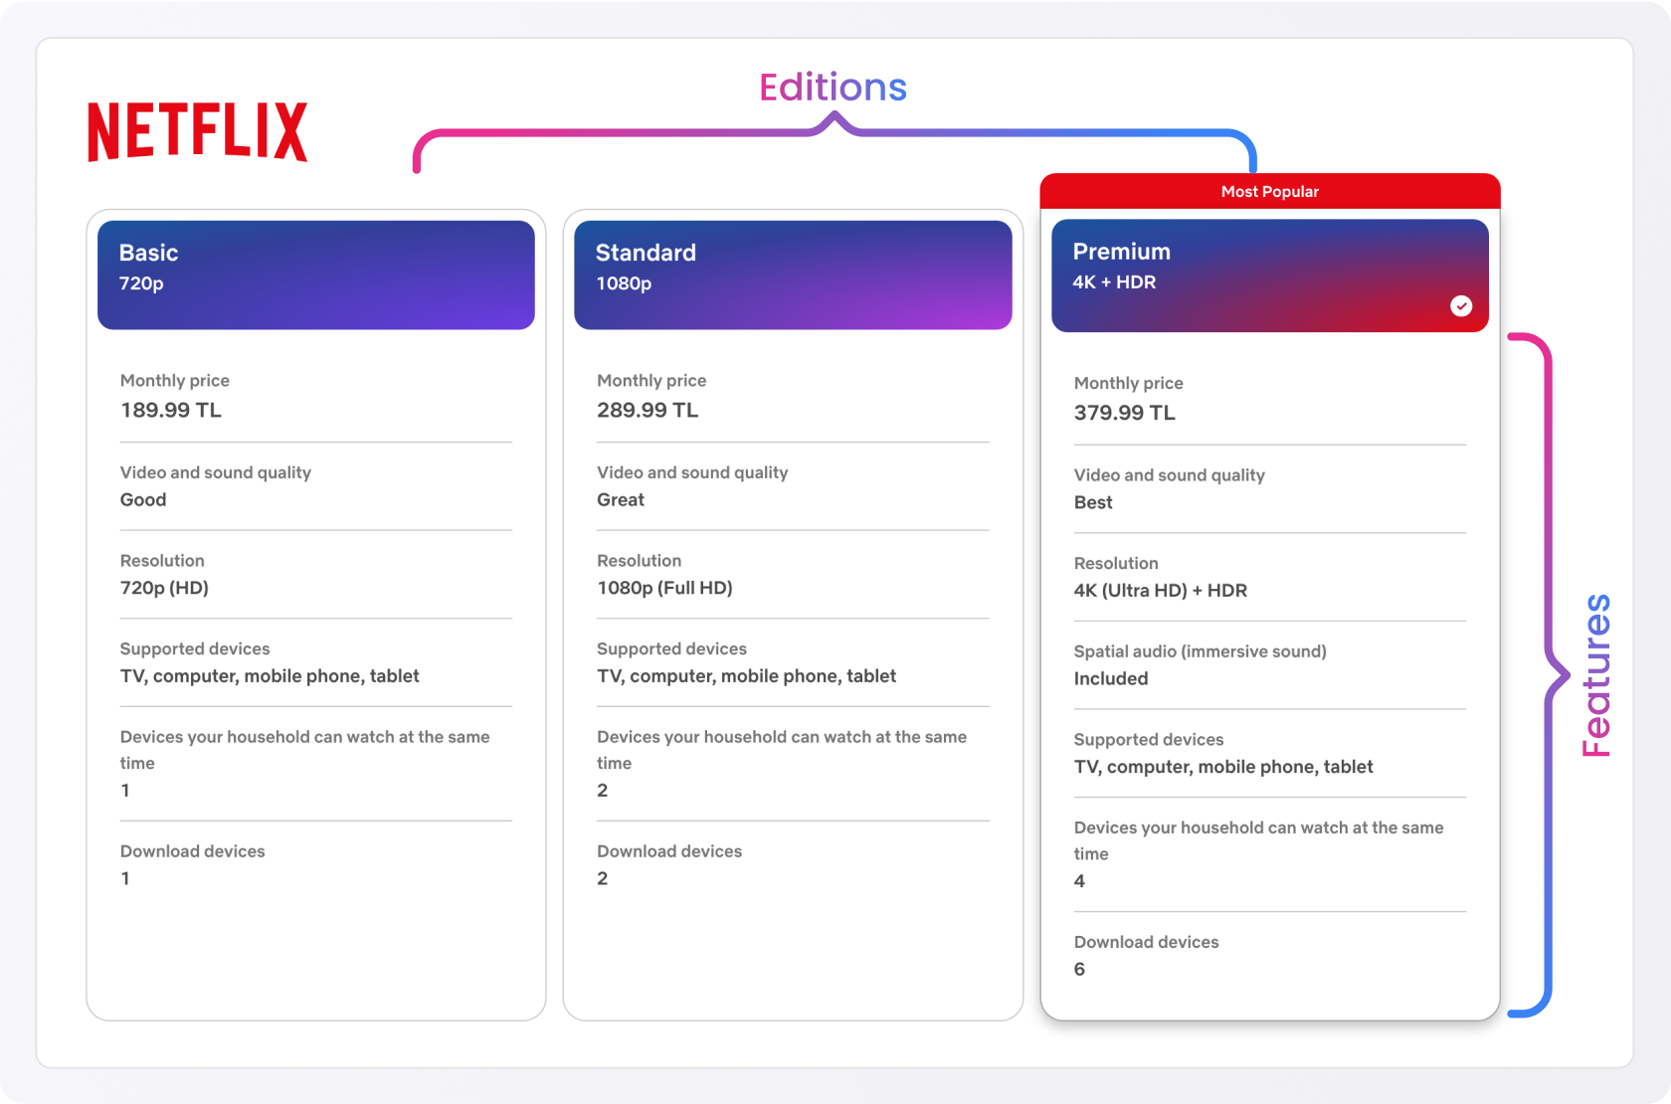Select the Standard 1080p plan header
The height and width of the screenshot is (1104, 1671).
click(792, 275)
